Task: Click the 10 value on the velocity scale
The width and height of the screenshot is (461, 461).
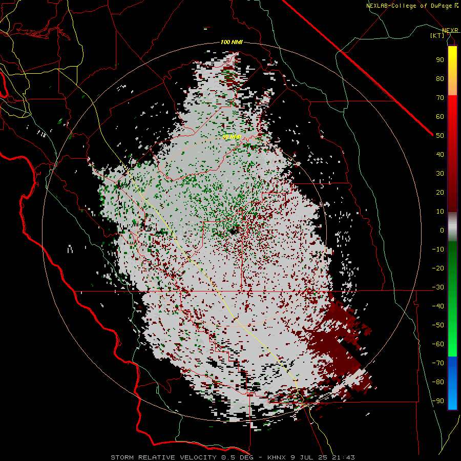Action: [x=440, y=212]
